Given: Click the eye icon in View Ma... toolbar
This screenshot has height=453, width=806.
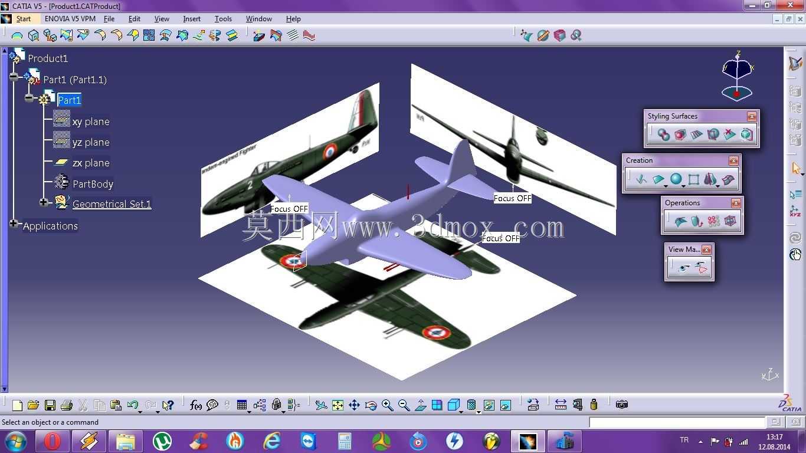Looking at the screenshot, I should pos(683,268).
